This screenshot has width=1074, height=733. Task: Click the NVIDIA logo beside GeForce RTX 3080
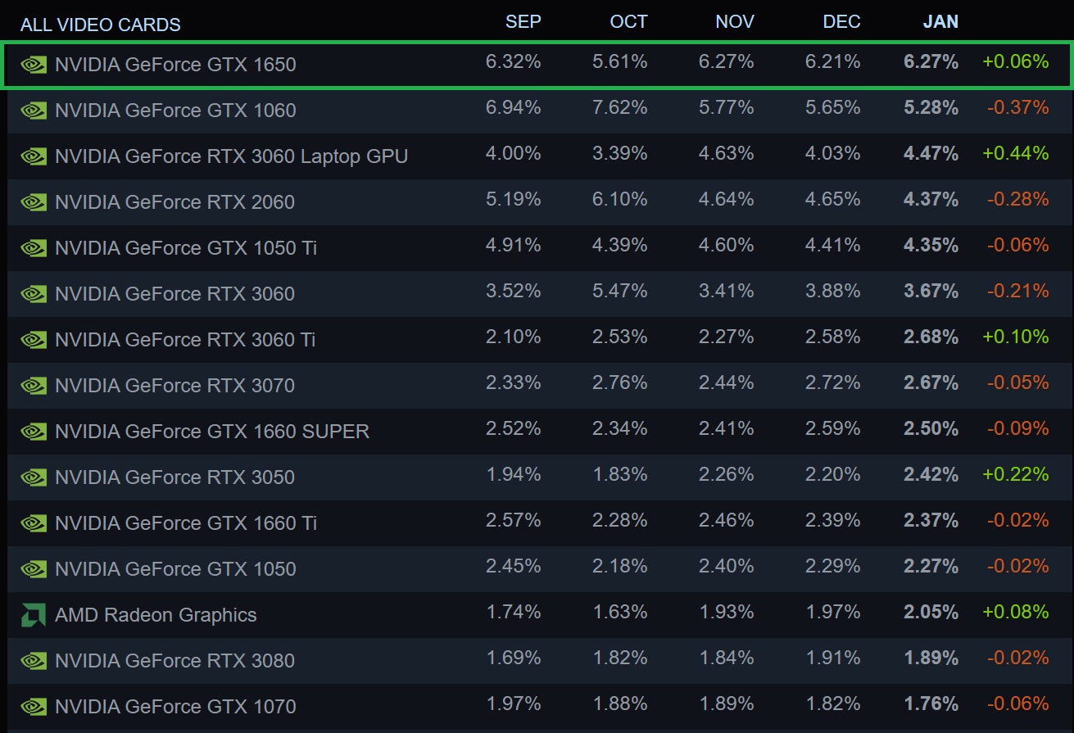coord(34,661)
